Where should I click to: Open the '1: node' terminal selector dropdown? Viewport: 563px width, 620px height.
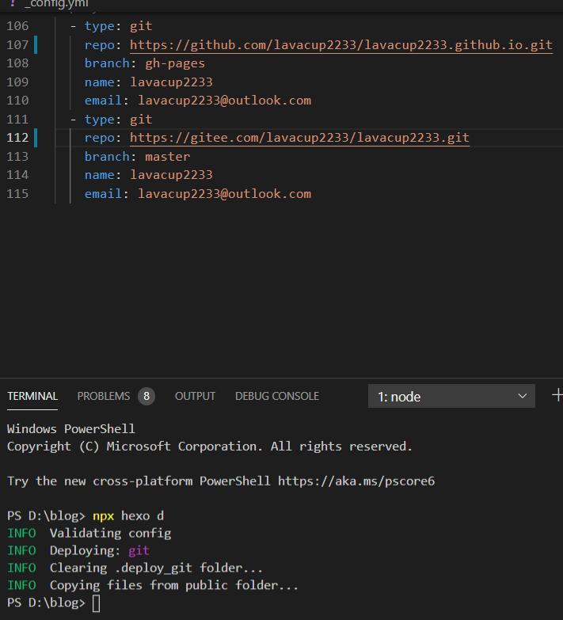pos(451,396)
